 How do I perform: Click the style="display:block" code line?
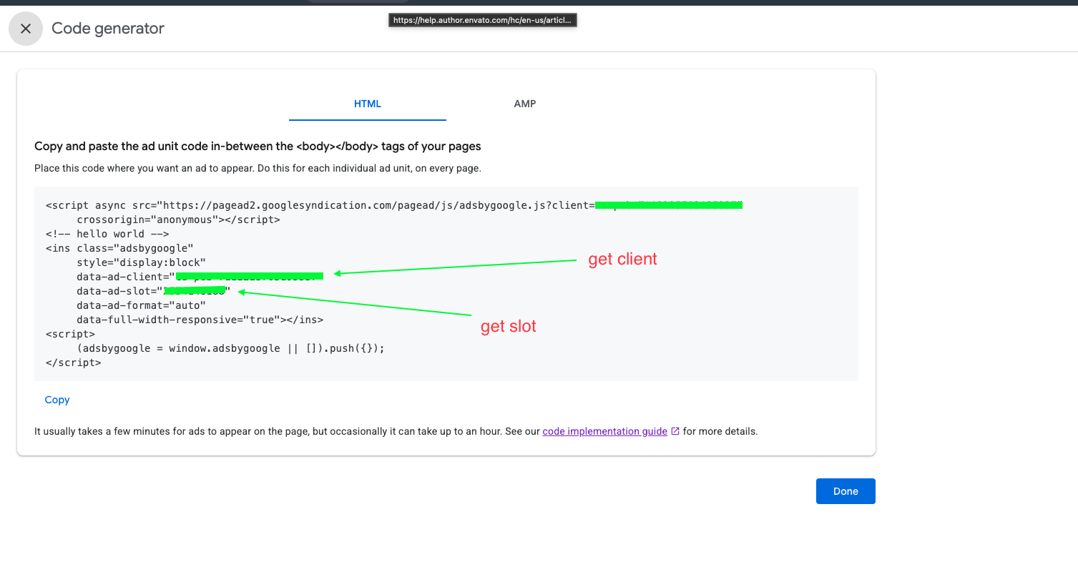(x=141, y=262)
